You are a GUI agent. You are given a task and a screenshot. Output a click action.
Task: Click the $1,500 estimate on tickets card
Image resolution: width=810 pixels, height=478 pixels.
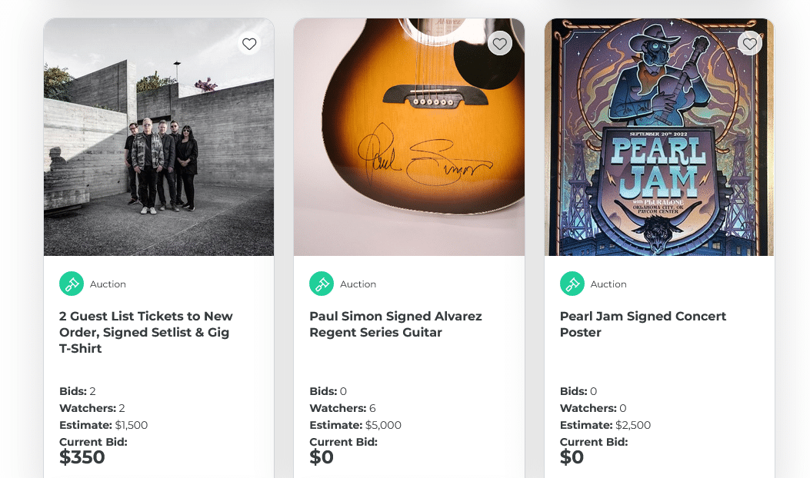132,425
